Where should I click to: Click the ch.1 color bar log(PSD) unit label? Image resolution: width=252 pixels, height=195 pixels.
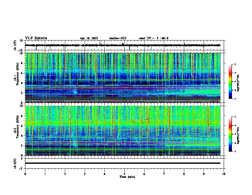pos(238,83)
